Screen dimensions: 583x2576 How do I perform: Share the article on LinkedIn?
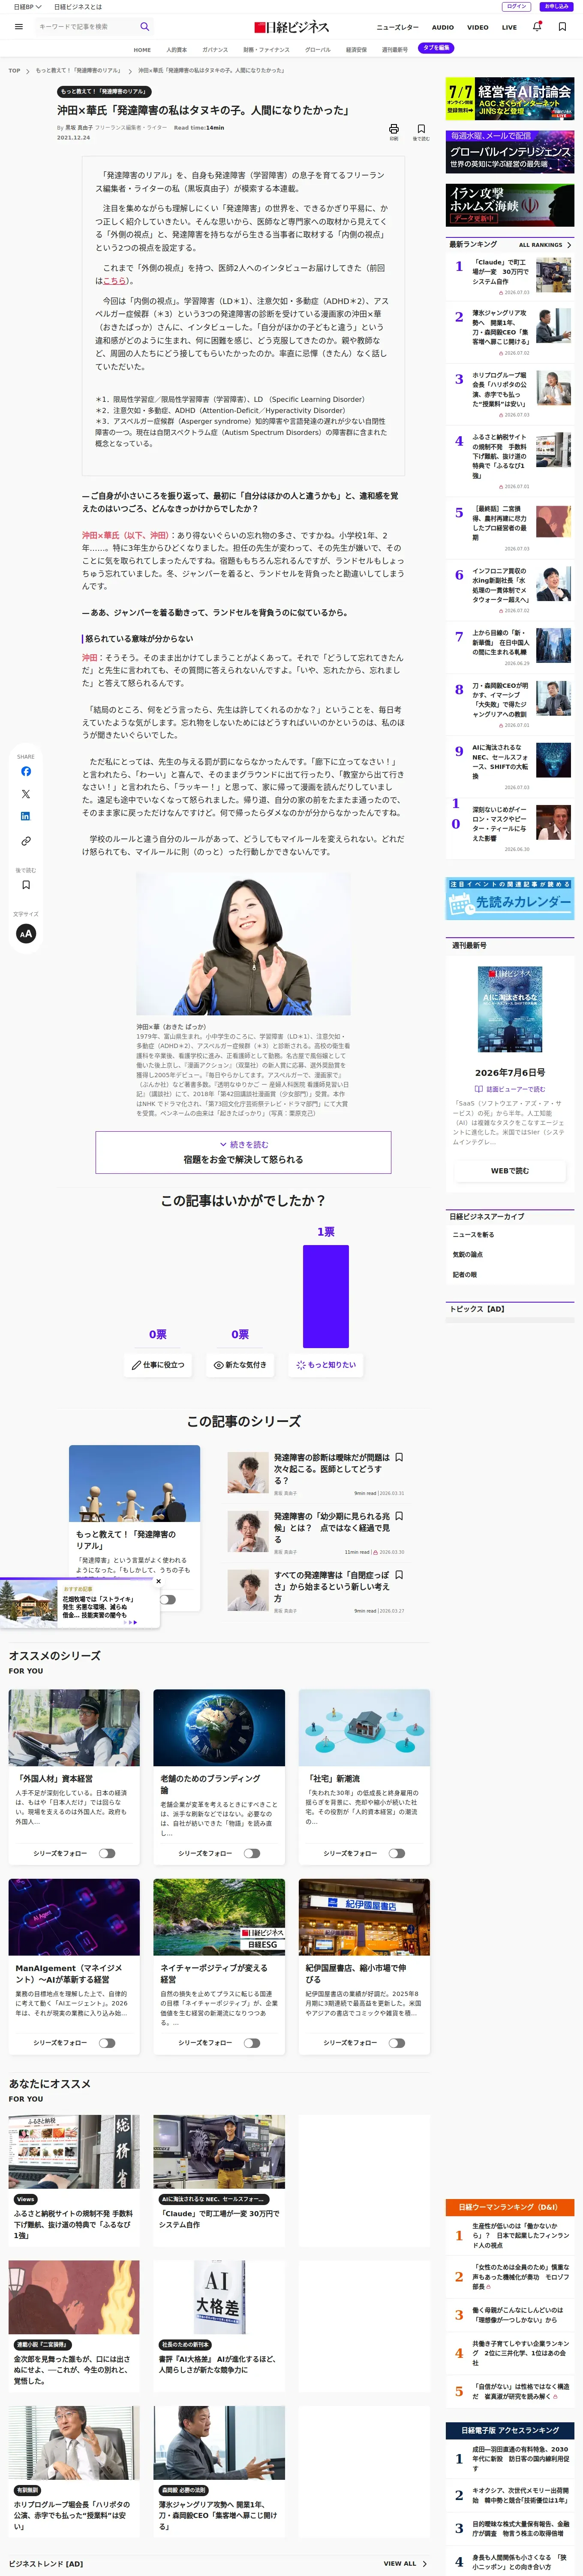(26, 817)
